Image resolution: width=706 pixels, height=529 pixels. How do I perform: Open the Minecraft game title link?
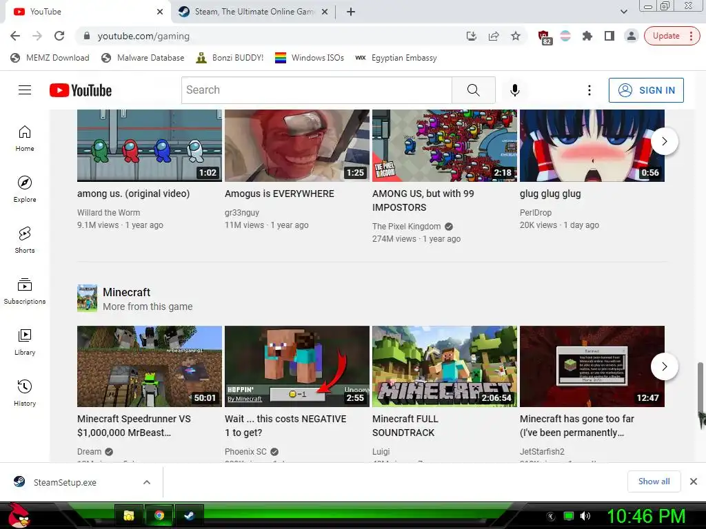[127, 292]
